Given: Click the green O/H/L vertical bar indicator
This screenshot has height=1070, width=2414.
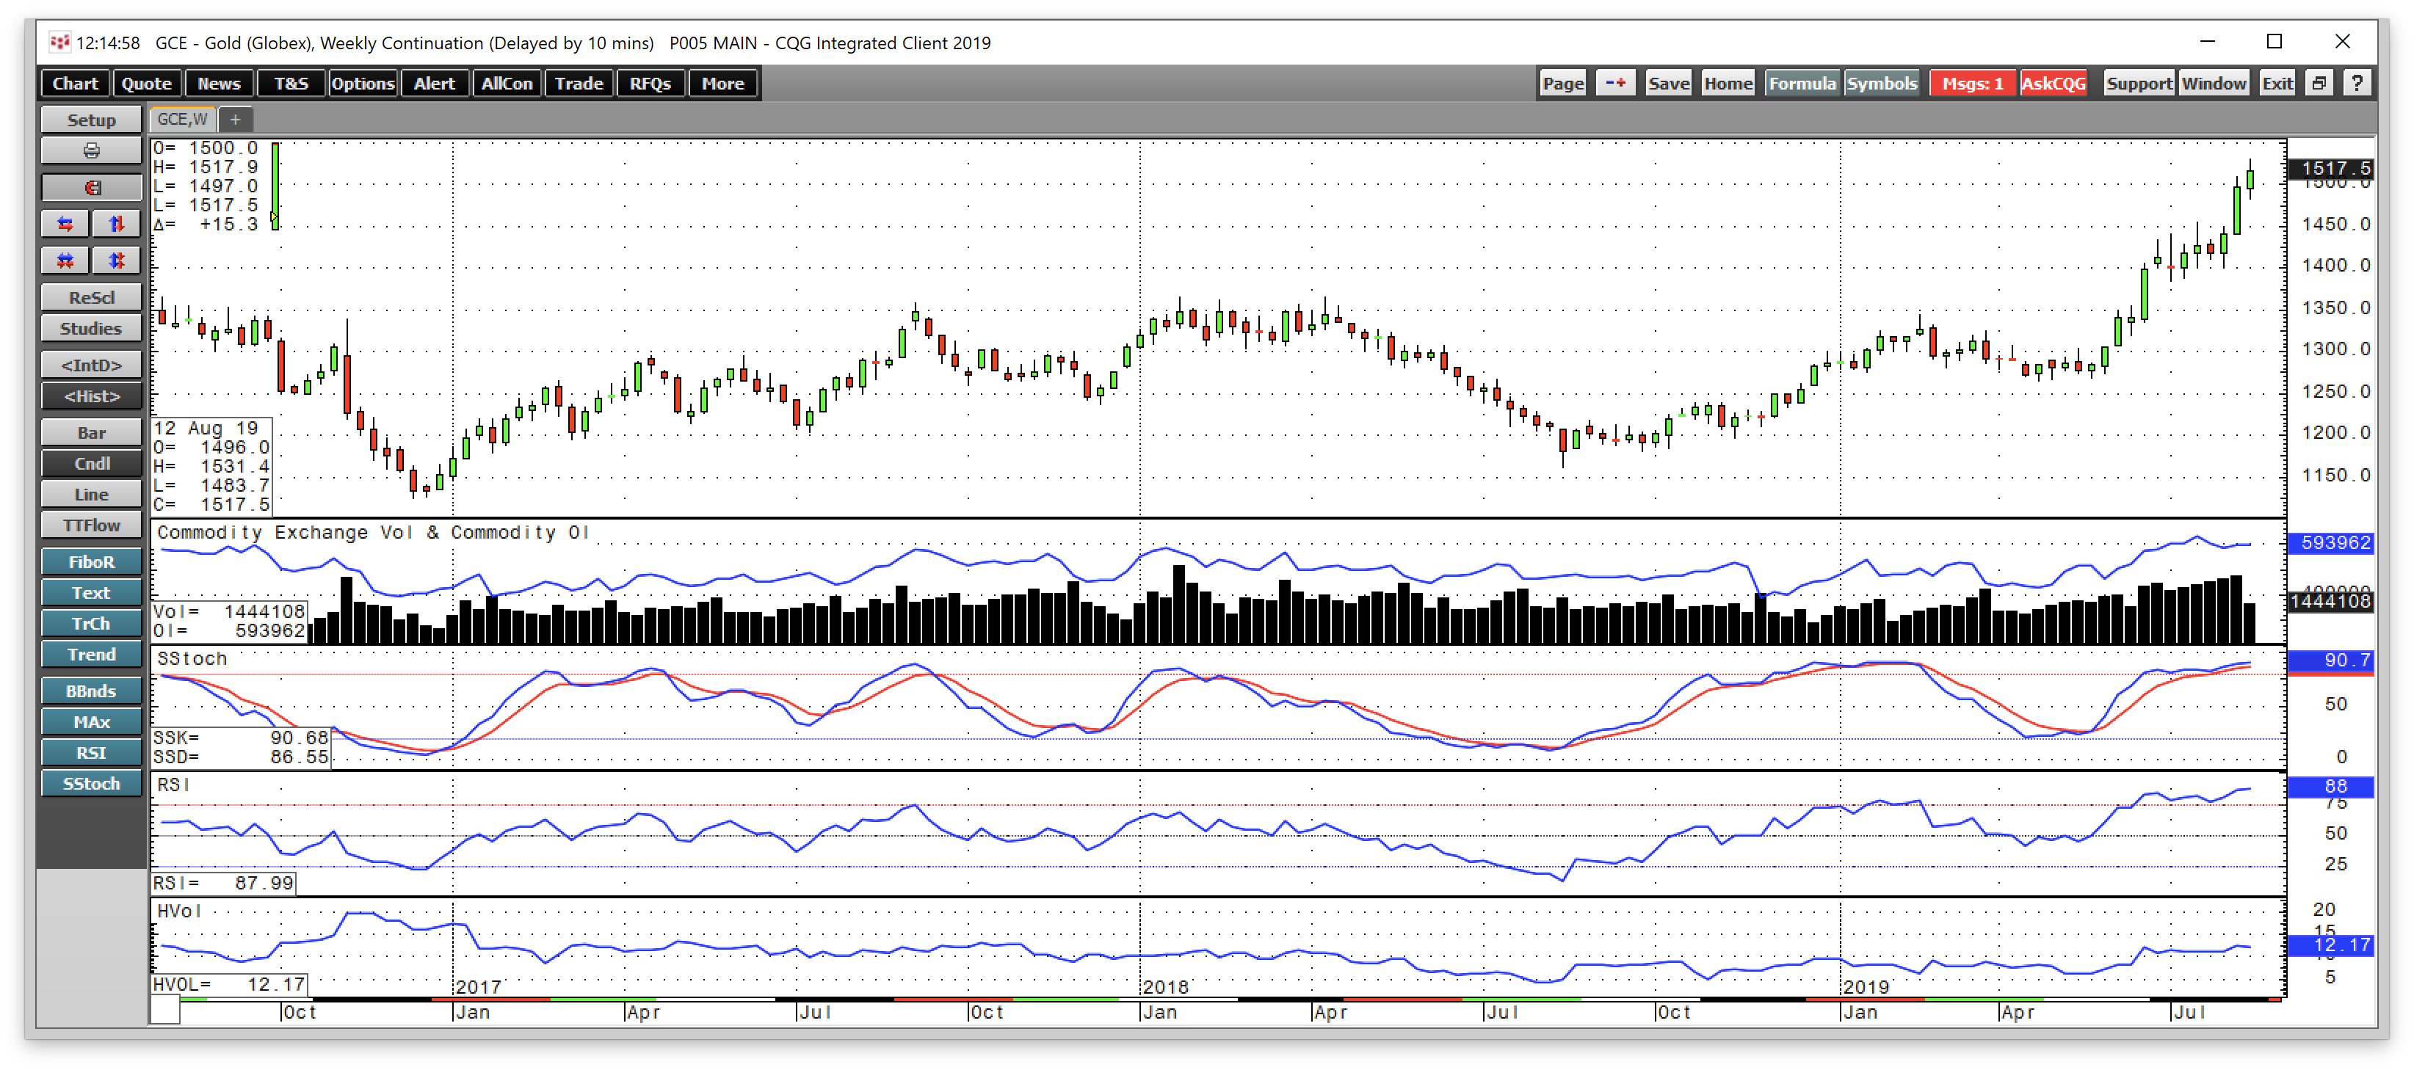Looking at the screenshot, I should [275, 186].
